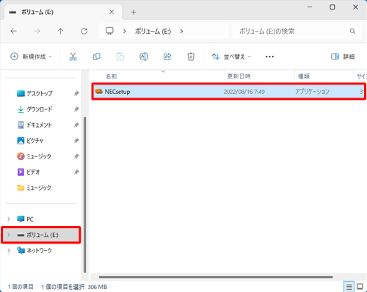Maximize the Explorer window
The image size is (367, 292).
(x=333, y=7)
